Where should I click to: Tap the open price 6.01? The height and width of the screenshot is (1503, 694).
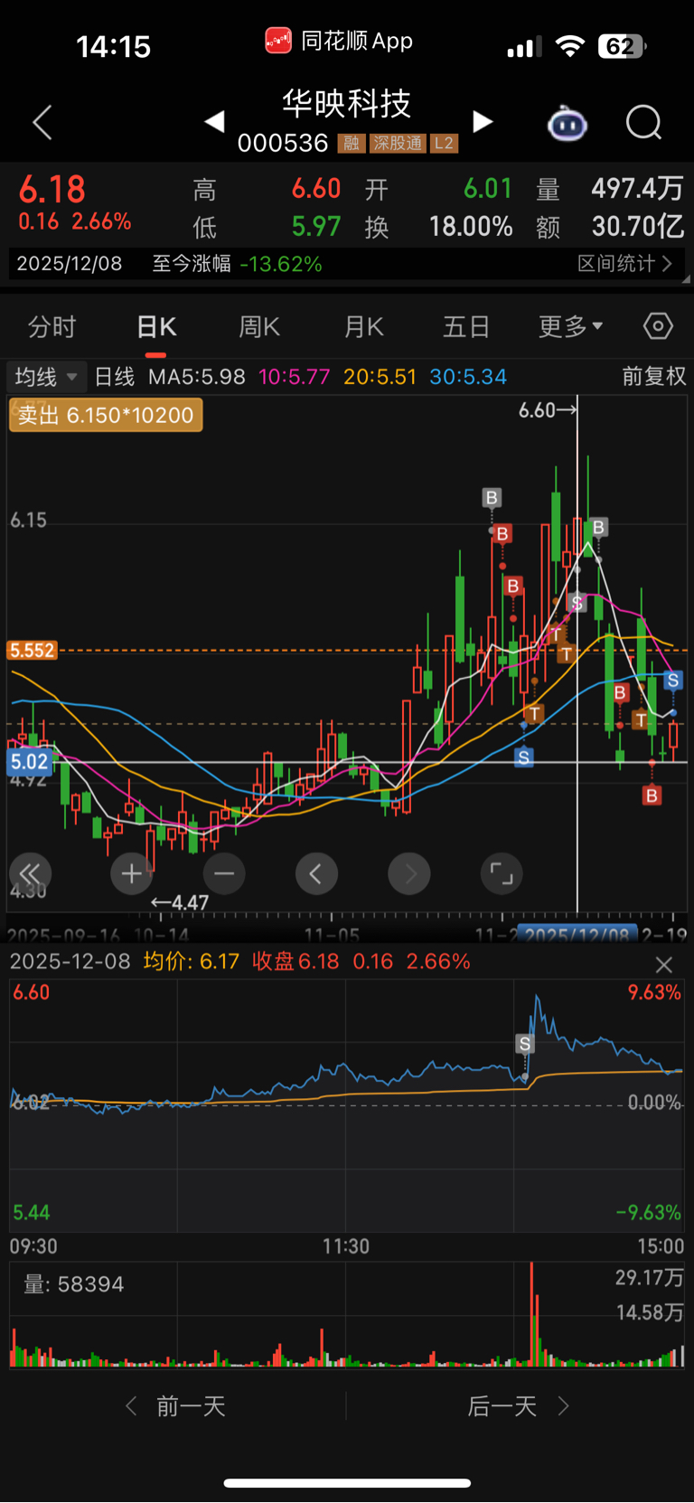pyautogui.click(x=488, y=188)
